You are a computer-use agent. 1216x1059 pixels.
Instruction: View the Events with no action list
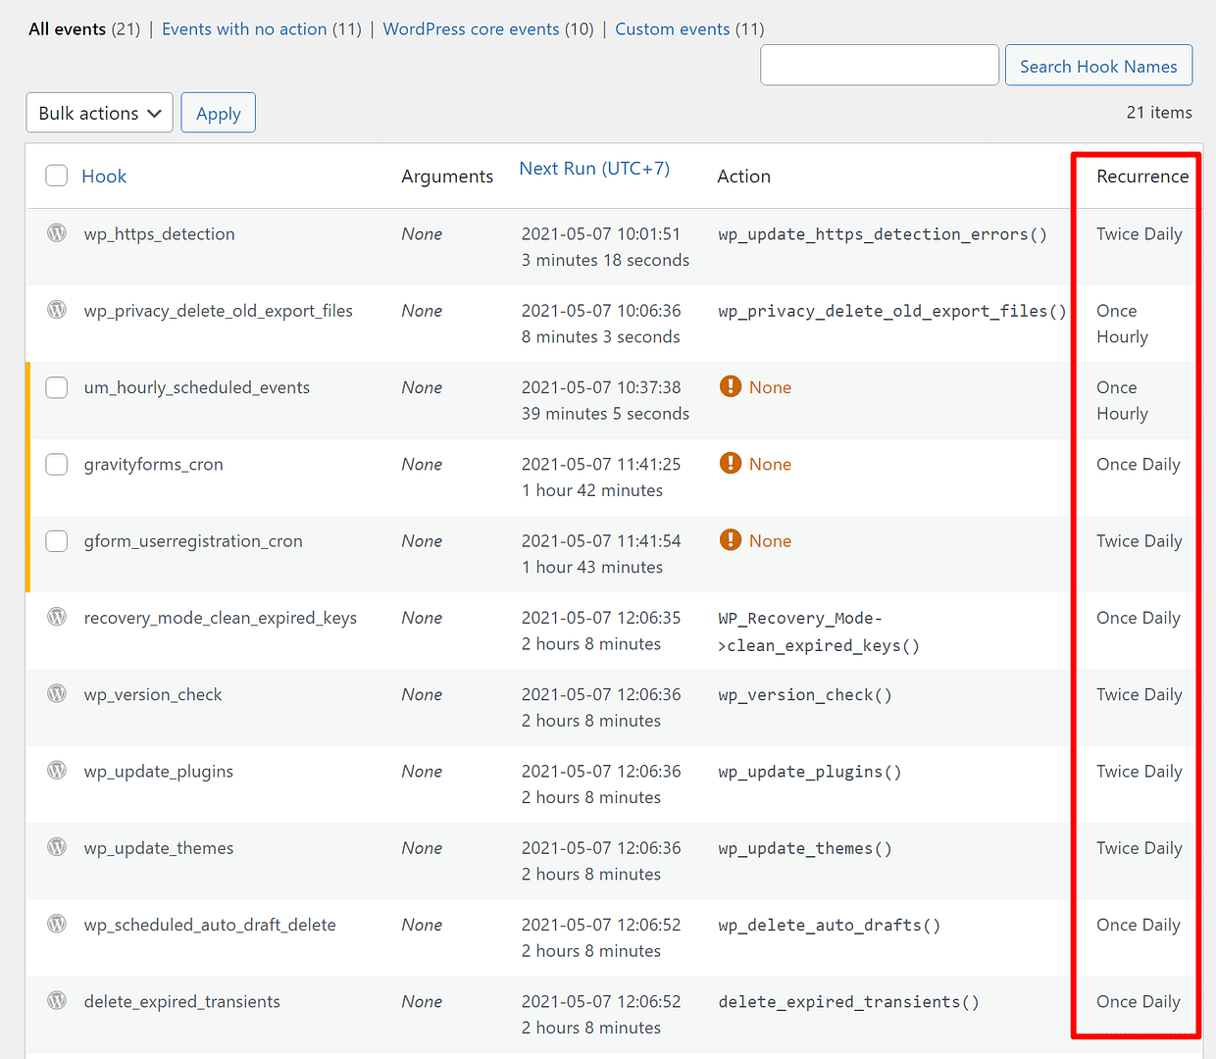[x=245, y=28]
